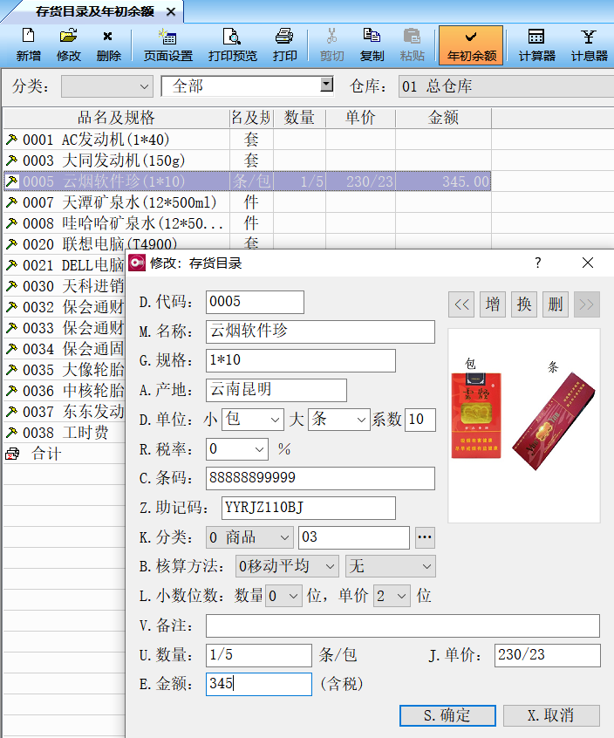Click the S.确定 confirm button

447,715
